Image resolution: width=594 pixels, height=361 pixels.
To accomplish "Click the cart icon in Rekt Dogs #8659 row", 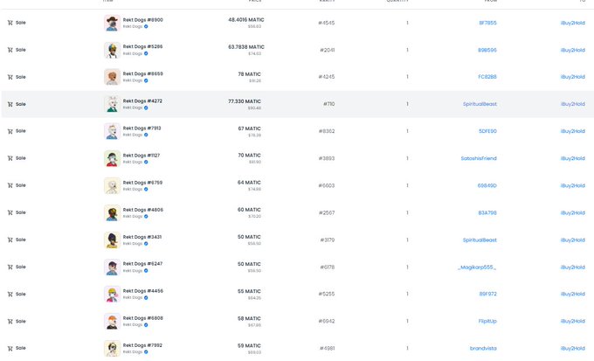I will click(10, 77).
